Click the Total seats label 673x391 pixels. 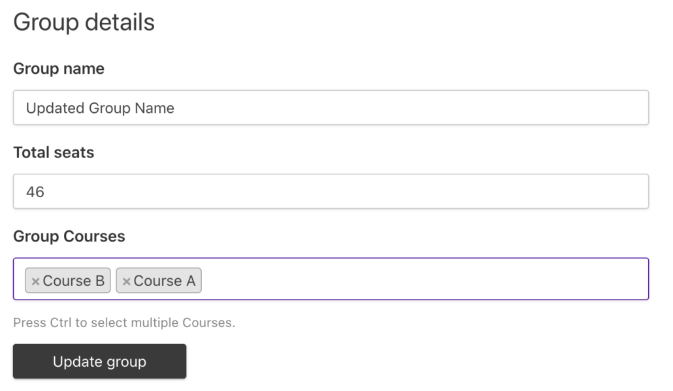[x=54, y=152]
